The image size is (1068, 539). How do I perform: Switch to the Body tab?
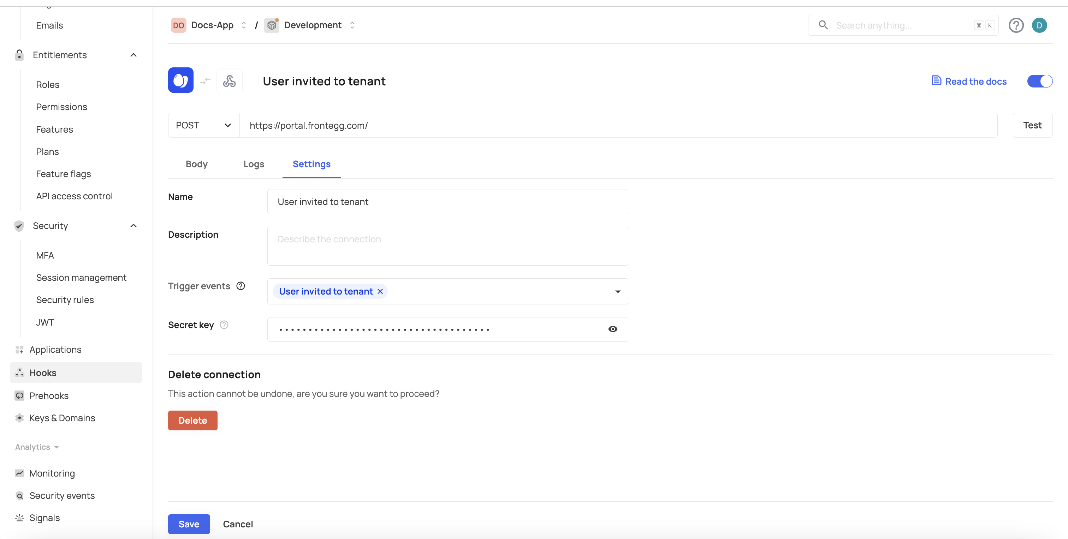pyautogui.click(x=196, y=164)
